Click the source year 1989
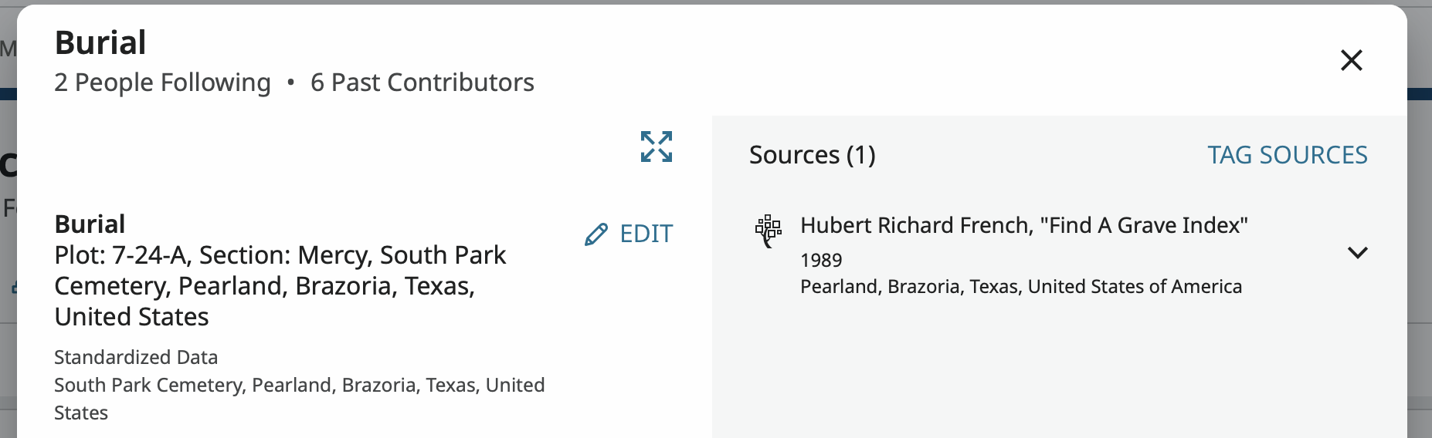1432x438 pixels. pyautogui.click(x=821, y=261)
